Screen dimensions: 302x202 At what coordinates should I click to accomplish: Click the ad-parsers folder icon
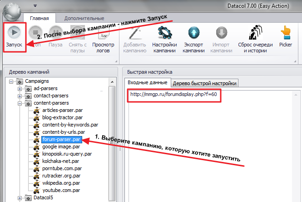click(x=28, y=89)
